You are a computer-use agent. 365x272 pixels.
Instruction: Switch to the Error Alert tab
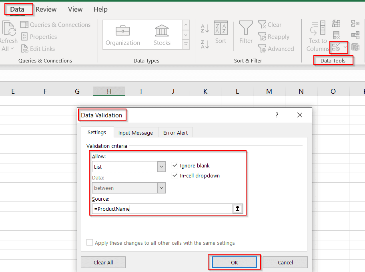[175, 133]
